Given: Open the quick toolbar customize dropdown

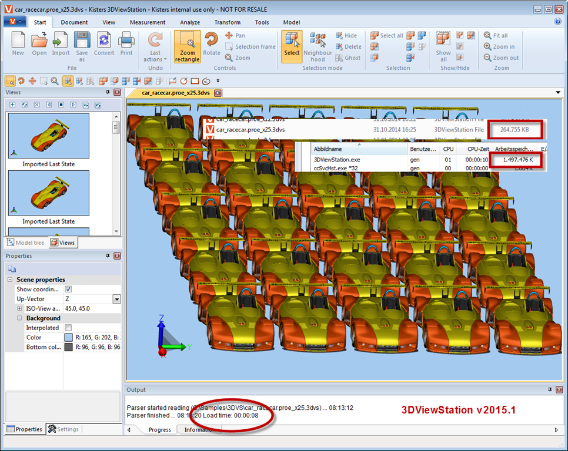Looking at the screenshot, I should click(x=218, y=80).
